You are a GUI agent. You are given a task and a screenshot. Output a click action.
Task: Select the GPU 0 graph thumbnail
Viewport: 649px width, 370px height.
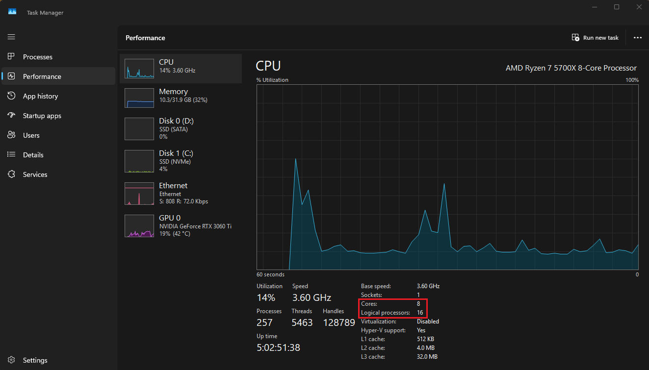pyautogui.click(x=139, y=226)
